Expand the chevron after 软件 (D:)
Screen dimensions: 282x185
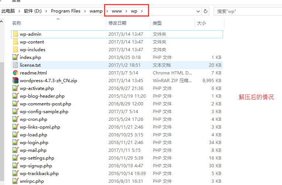[x=46, y=11]
